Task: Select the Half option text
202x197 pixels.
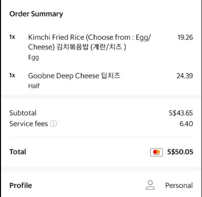Action: tap(34, 86)
